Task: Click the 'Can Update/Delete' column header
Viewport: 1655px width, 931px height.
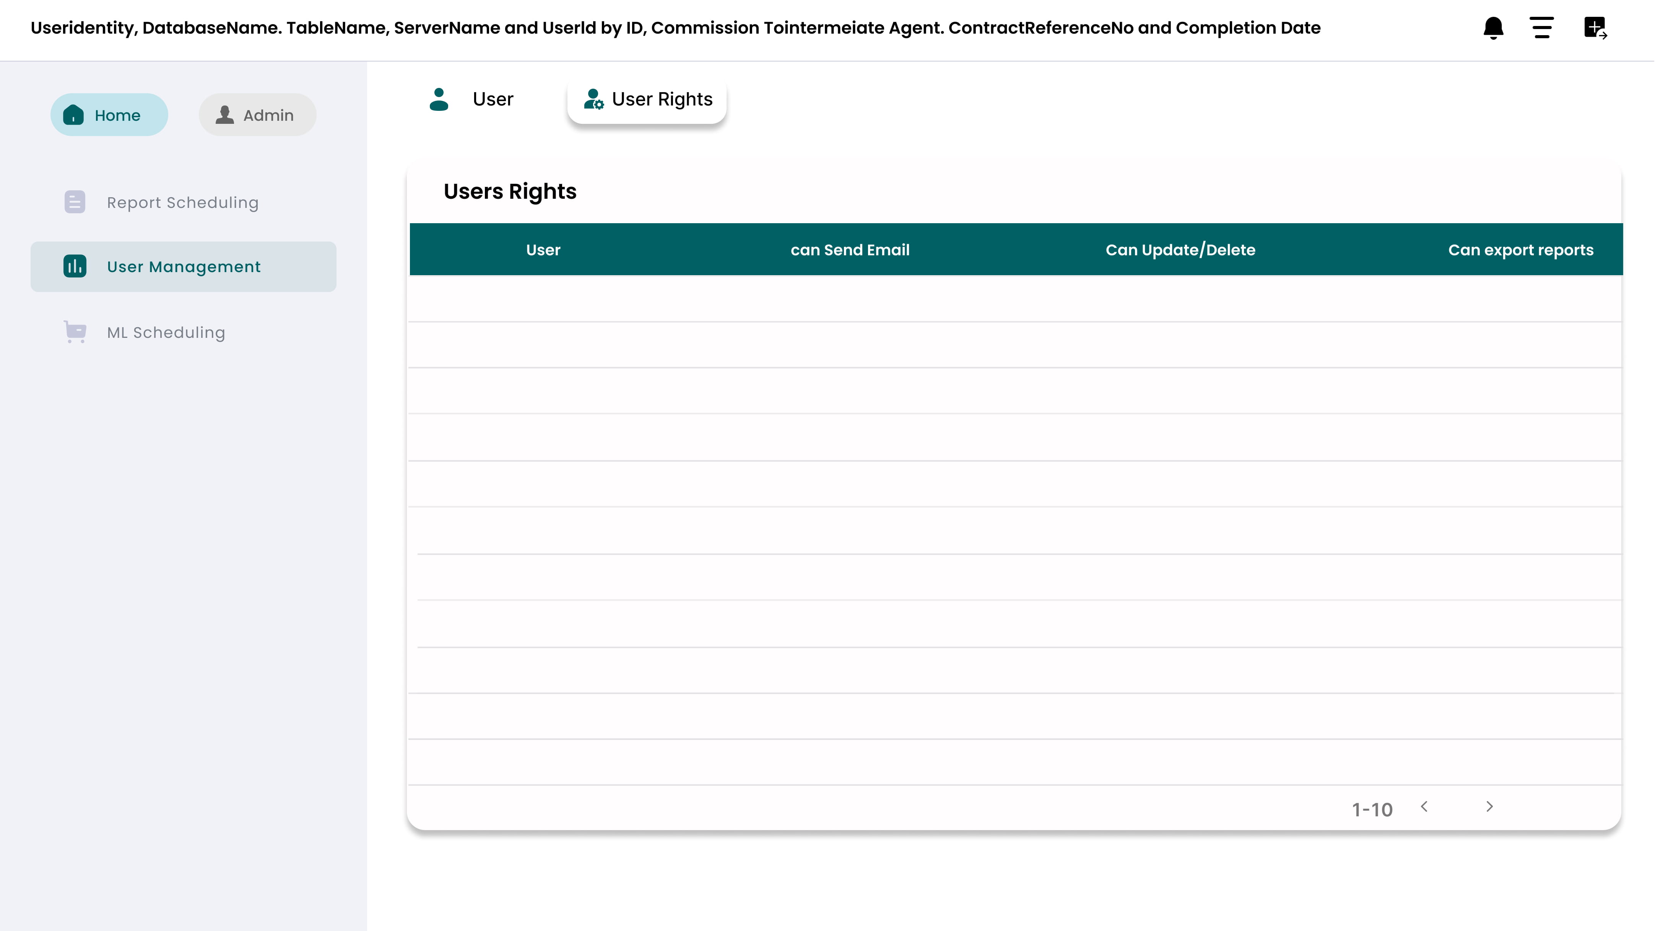Action: pyautogui.click(x=1180, y=250)
